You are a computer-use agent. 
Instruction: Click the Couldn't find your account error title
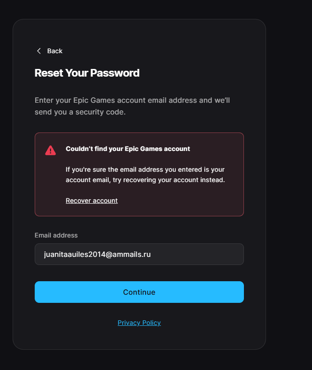tap(128, 149)
